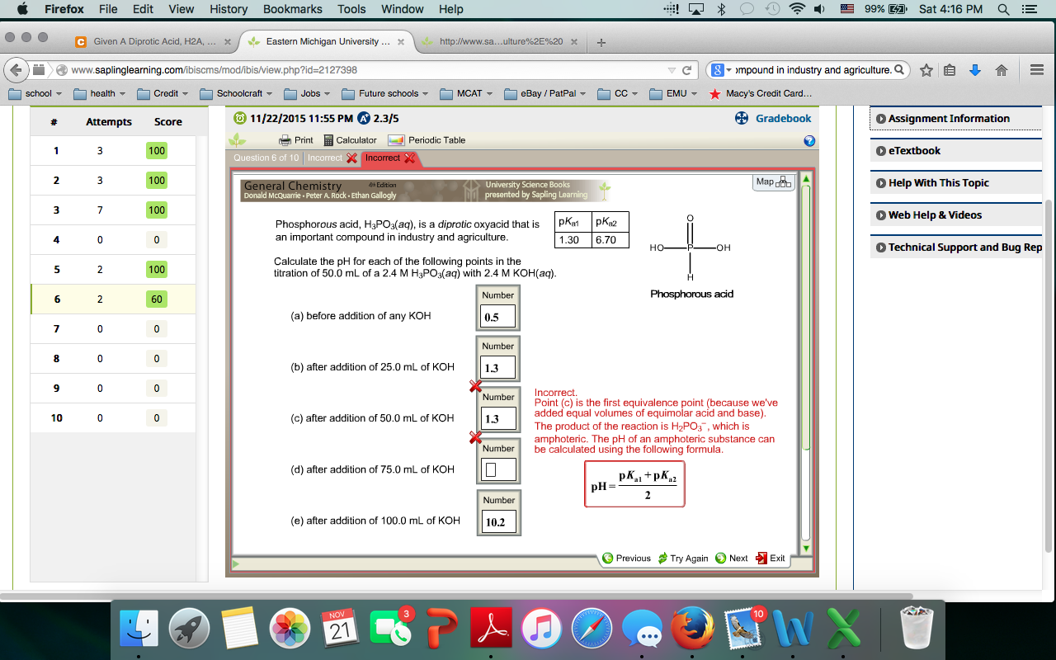Open the Print option
Image resolution: width=1056 pixels, height=660 pixels.
(x=296, y=140)
